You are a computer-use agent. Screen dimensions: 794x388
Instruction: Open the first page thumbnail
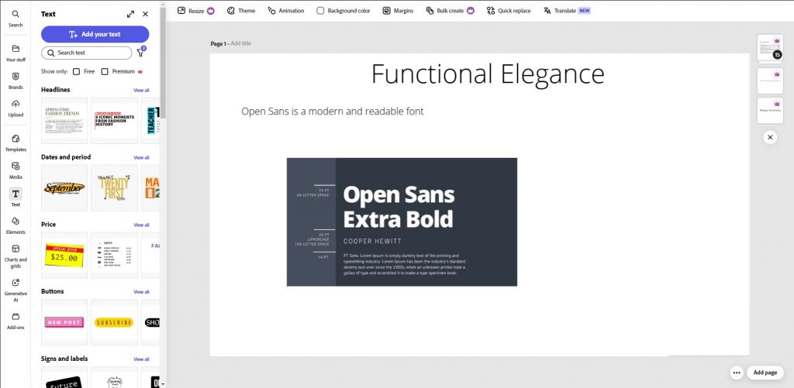pyautogui.click(x=770, y=49)
